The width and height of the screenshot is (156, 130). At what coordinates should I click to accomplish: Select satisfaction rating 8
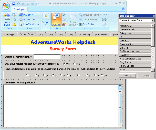(x=87, y=75)
